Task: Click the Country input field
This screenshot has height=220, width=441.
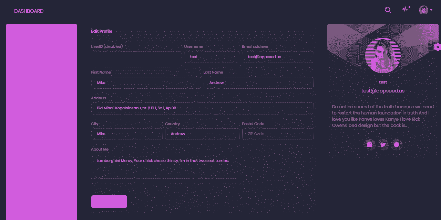Action: tap(202, 134)
